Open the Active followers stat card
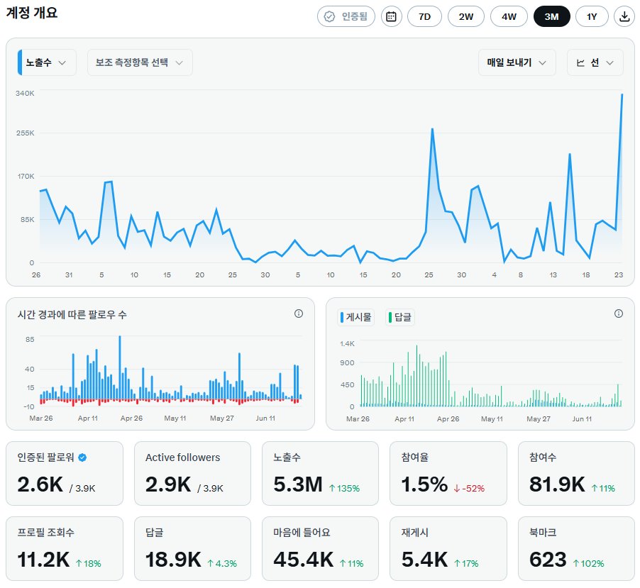This screenshot has width=640, height=588. click(193, 473)
